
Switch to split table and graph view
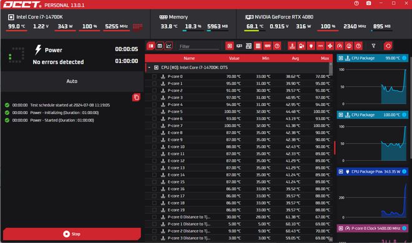click(x=151, y=46)
